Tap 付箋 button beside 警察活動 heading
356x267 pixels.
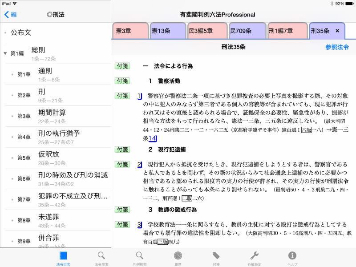pos(122,81)
